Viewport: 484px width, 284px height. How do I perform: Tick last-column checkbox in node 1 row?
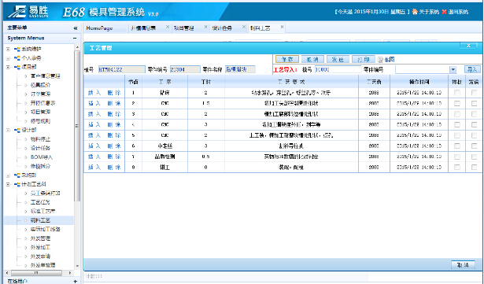[474, 93]
